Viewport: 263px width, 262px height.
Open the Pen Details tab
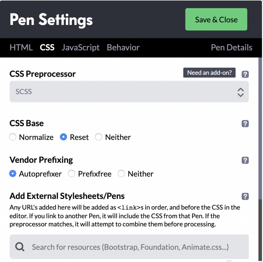click(x=231, y=48)
